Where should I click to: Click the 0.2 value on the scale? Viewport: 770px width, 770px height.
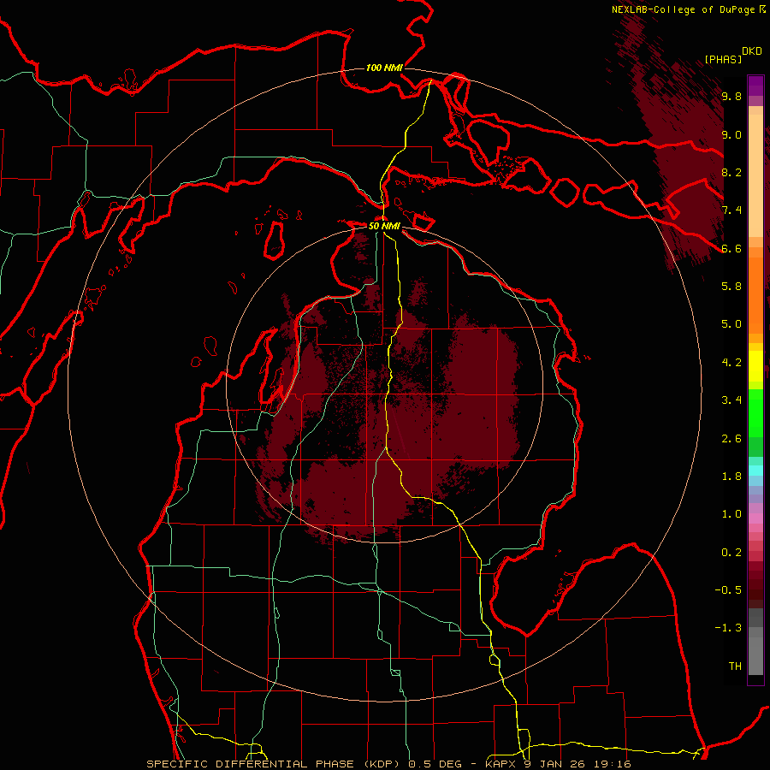731,553
